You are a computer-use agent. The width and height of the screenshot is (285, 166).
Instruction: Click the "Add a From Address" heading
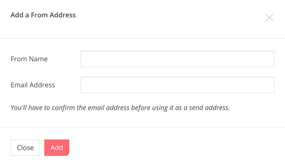point(43,15)
